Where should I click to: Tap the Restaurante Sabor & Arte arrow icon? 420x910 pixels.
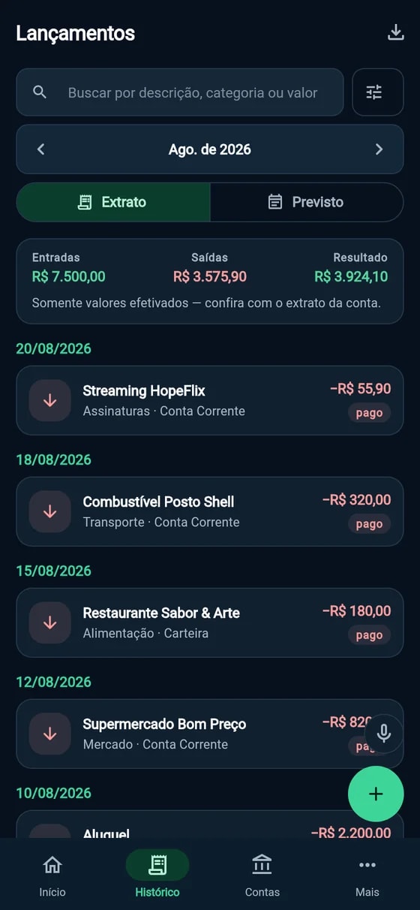coord(50,622)
